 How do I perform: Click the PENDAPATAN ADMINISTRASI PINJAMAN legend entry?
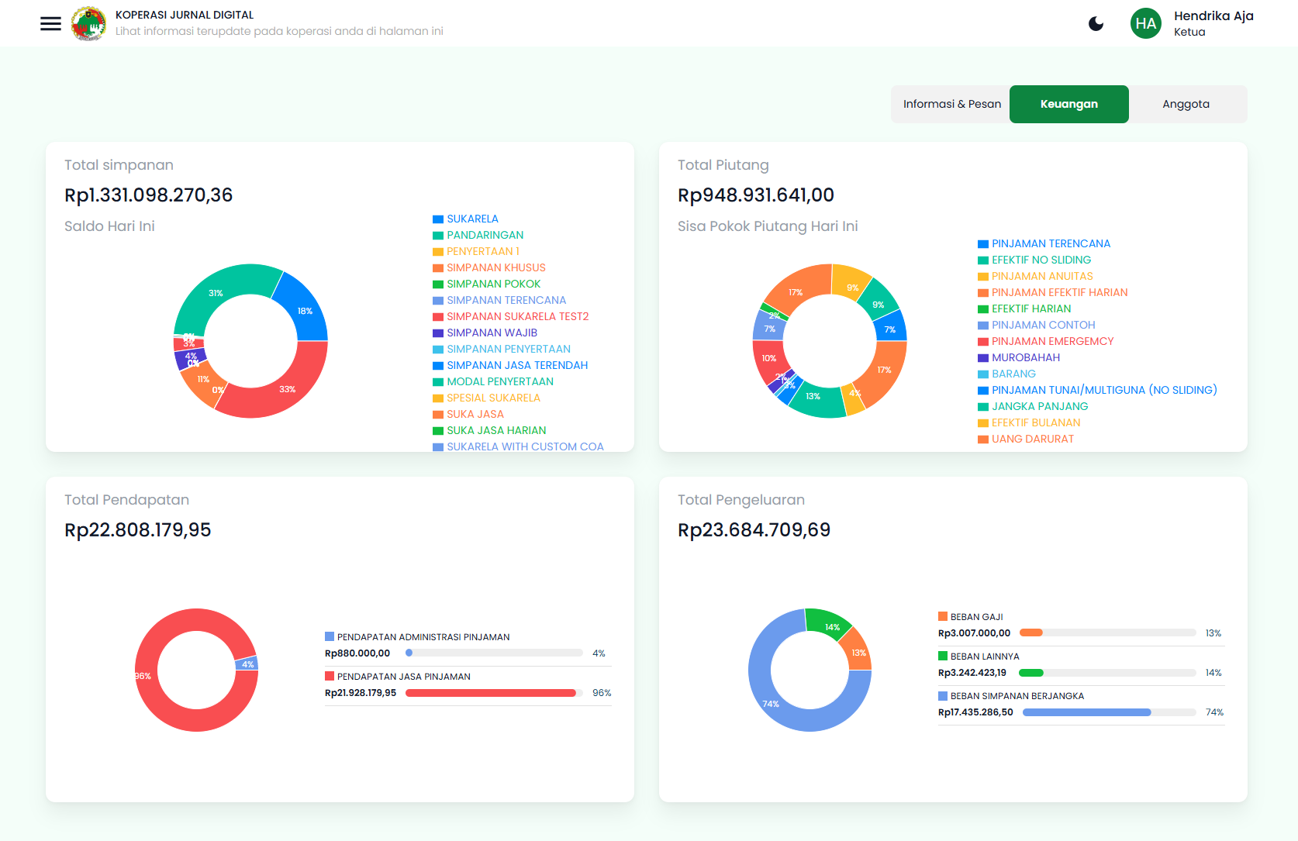[x=423, y=636]
